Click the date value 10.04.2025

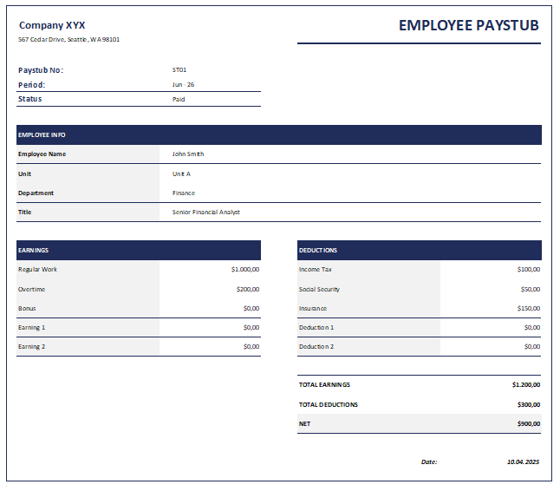tap(523, 462)
